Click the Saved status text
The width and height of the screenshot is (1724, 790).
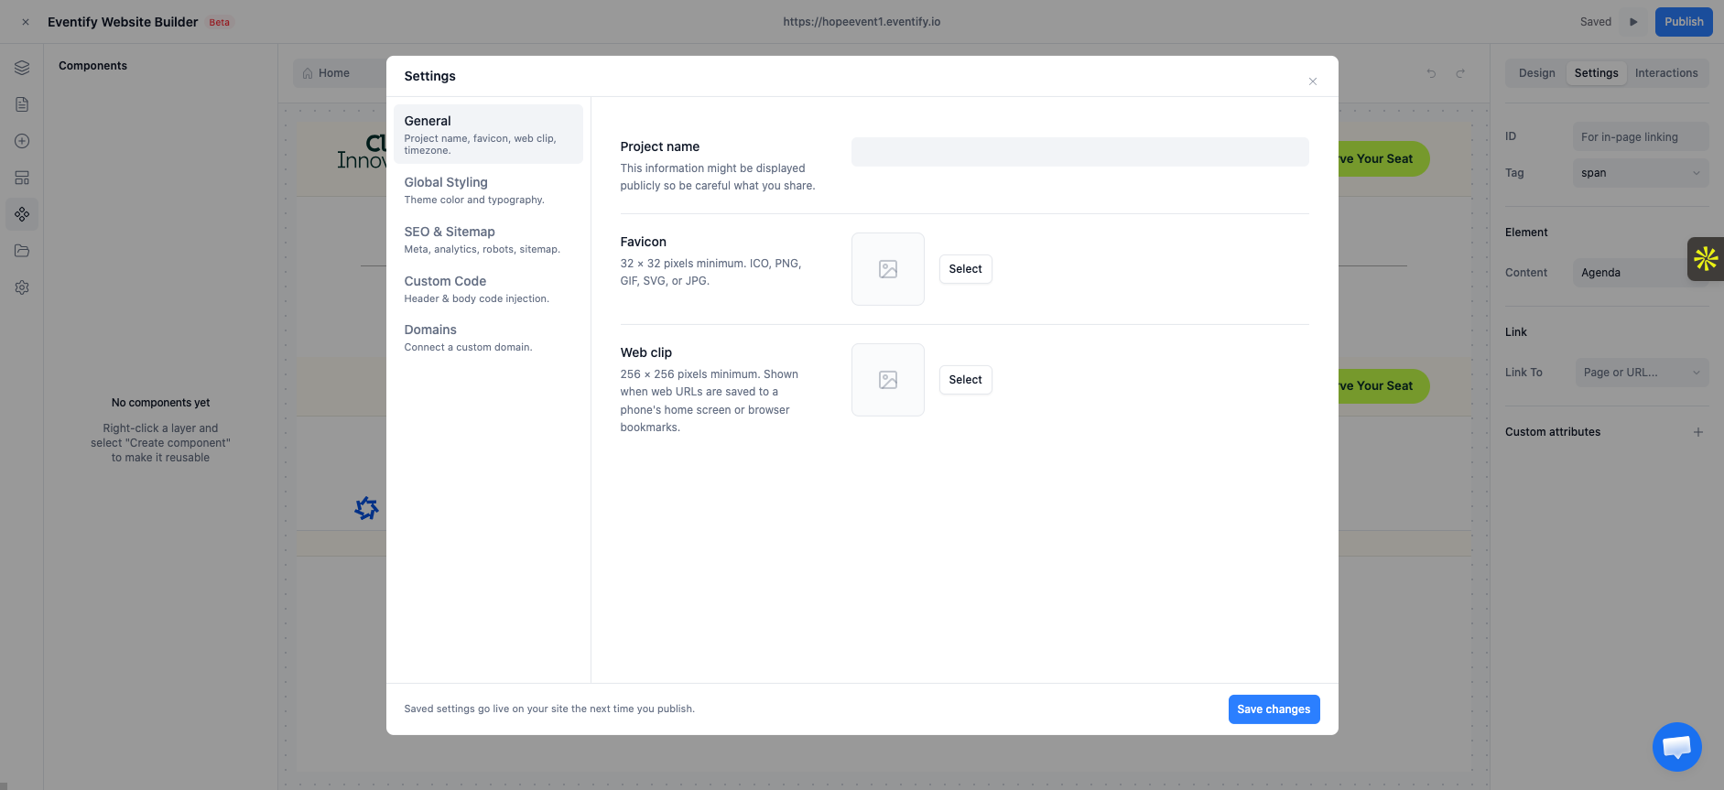[x=1595, y=22]
